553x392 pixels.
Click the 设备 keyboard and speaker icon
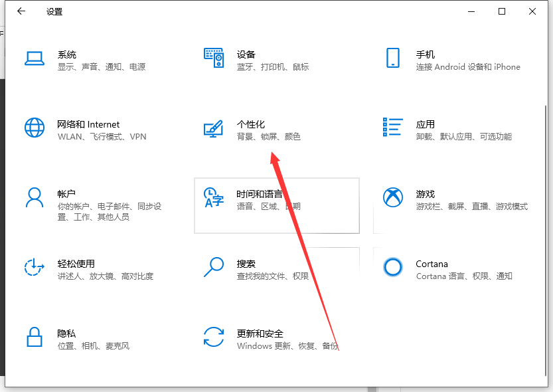[x=214, y=58]
